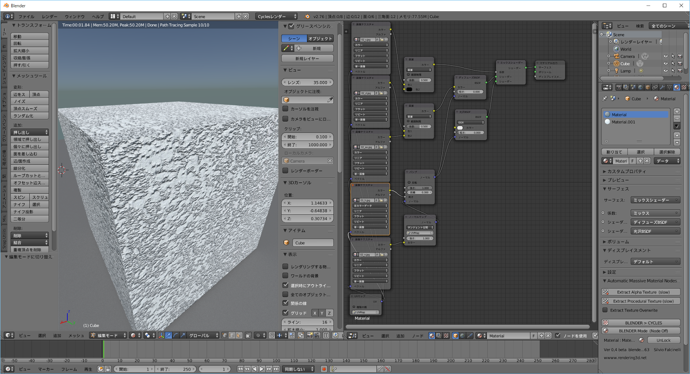Open the ファイル menu
The image size is (690, 374).
click(x=26, y=16)
